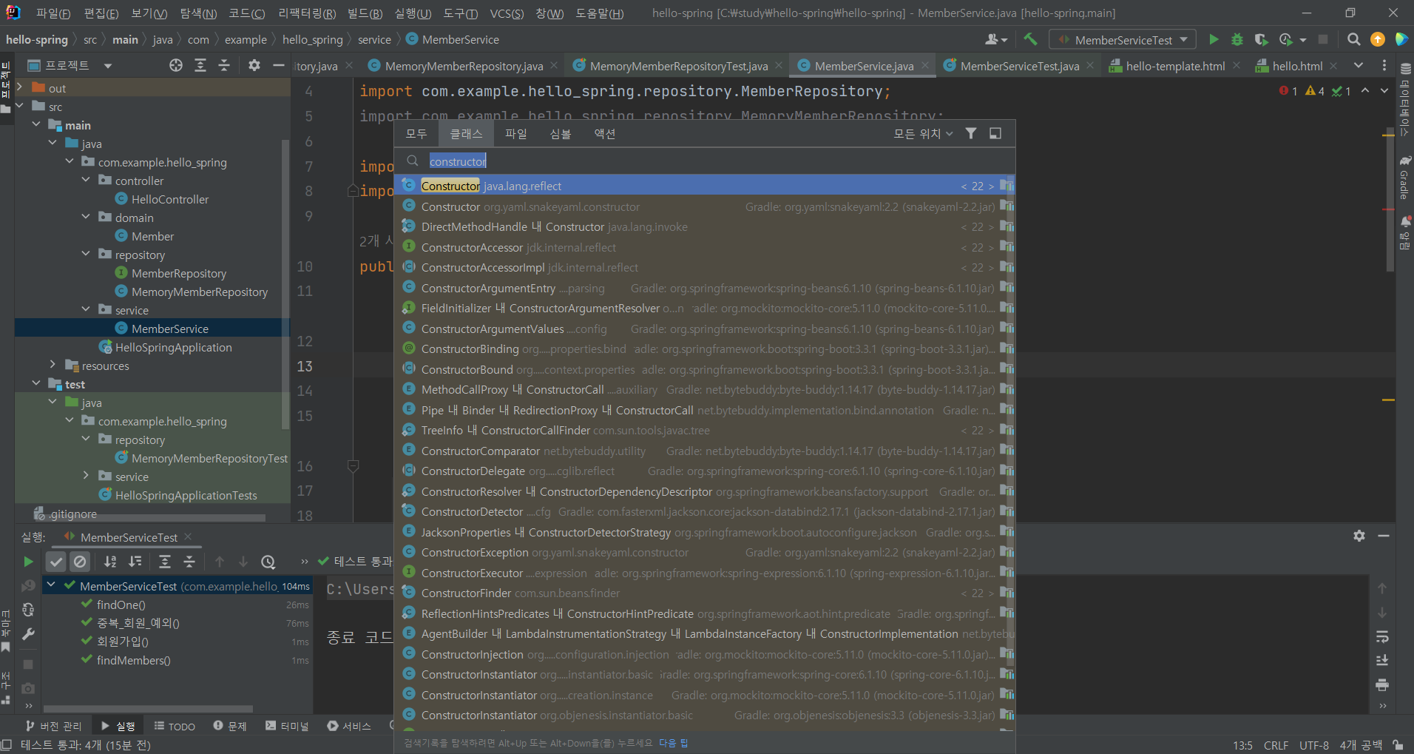Sort test results by duration
The width and height of the screenshot is (1414, 754).
[135, 562]
